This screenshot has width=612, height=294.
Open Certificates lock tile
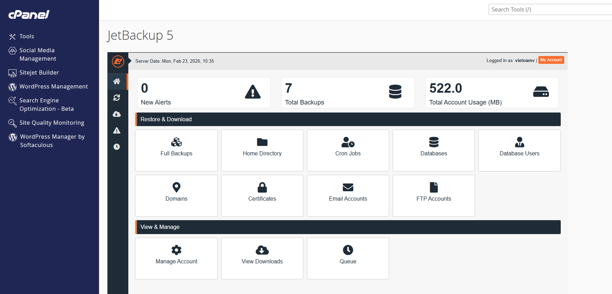tap(262, 196)
